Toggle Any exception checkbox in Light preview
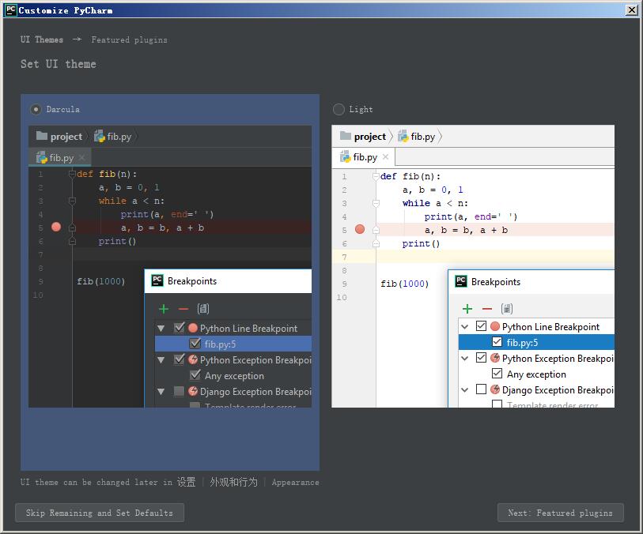 click(x=497, y=373)
